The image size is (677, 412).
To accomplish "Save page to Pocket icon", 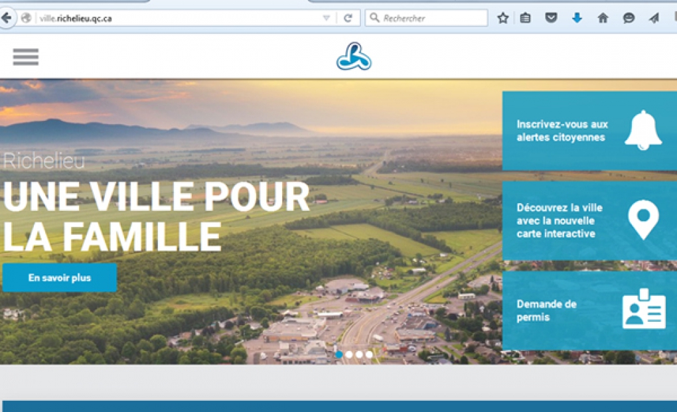I will (x=551, y=18).
